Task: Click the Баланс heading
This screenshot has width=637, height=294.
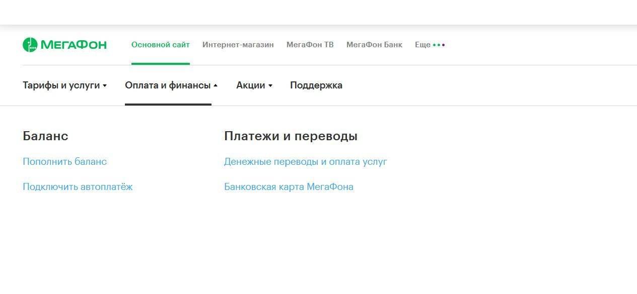Action: tap(45, 136)
